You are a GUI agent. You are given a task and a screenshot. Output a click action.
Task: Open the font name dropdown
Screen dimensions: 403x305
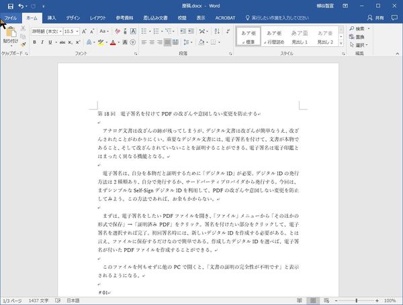46,31
